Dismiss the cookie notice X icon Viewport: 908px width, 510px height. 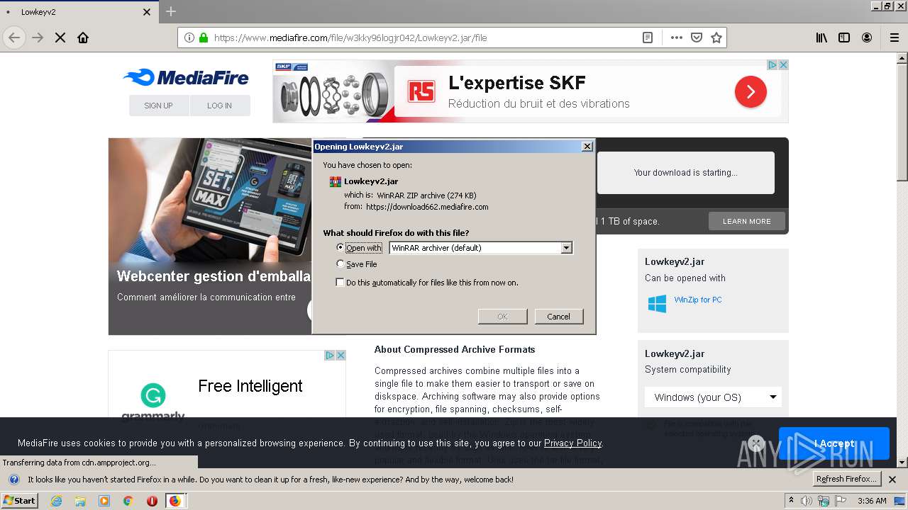point(756,443)
